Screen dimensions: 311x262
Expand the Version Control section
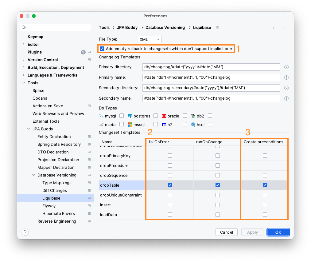coord(24,60)
